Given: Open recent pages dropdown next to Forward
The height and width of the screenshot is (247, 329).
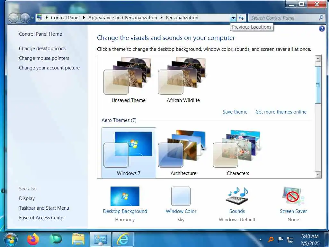Looking at the screenshot, I should point(32,18).
